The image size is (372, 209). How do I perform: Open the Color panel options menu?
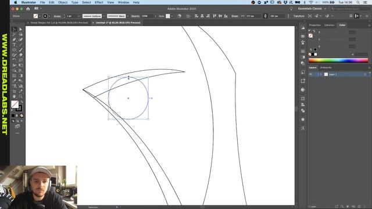[x=369, y=25]
